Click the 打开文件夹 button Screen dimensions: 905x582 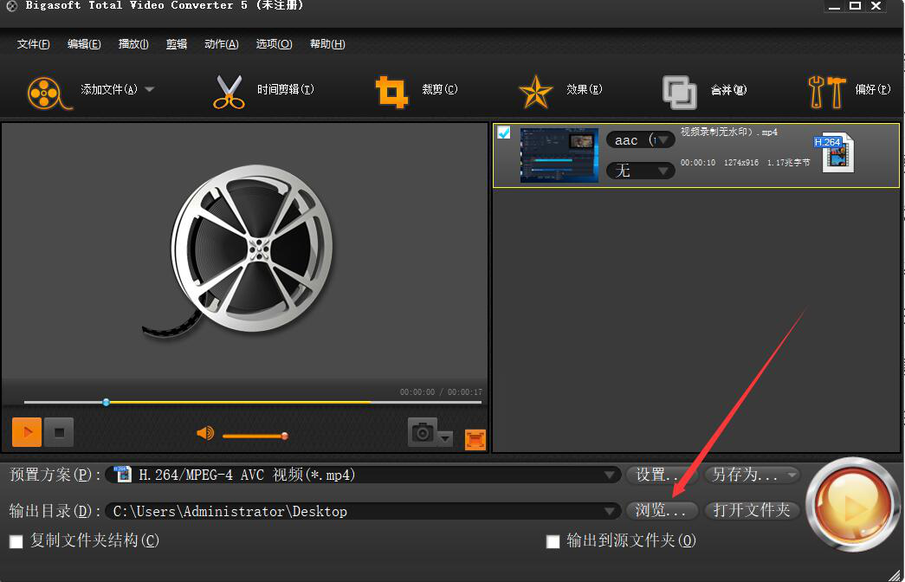[x=752, y=510]
